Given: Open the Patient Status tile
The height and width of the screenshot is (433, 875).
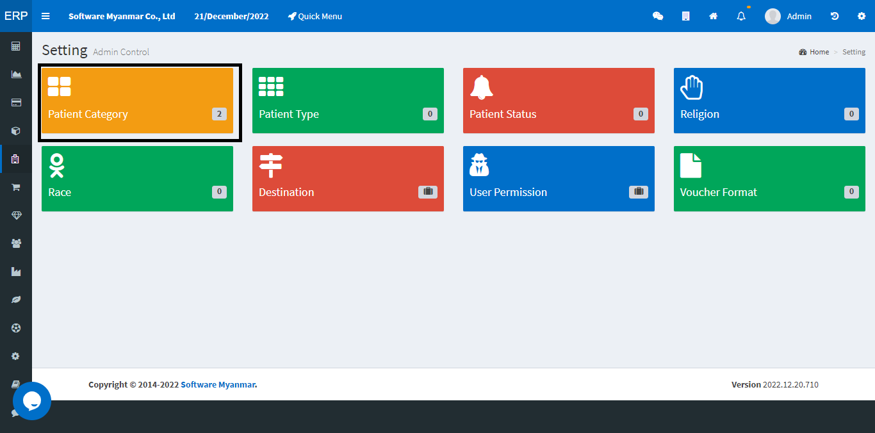Looking at the screenshot, I should click(559, 101).
